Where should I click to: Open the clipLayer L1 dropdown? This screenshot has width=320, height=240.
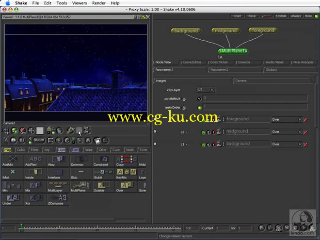(x=206, y=90)
